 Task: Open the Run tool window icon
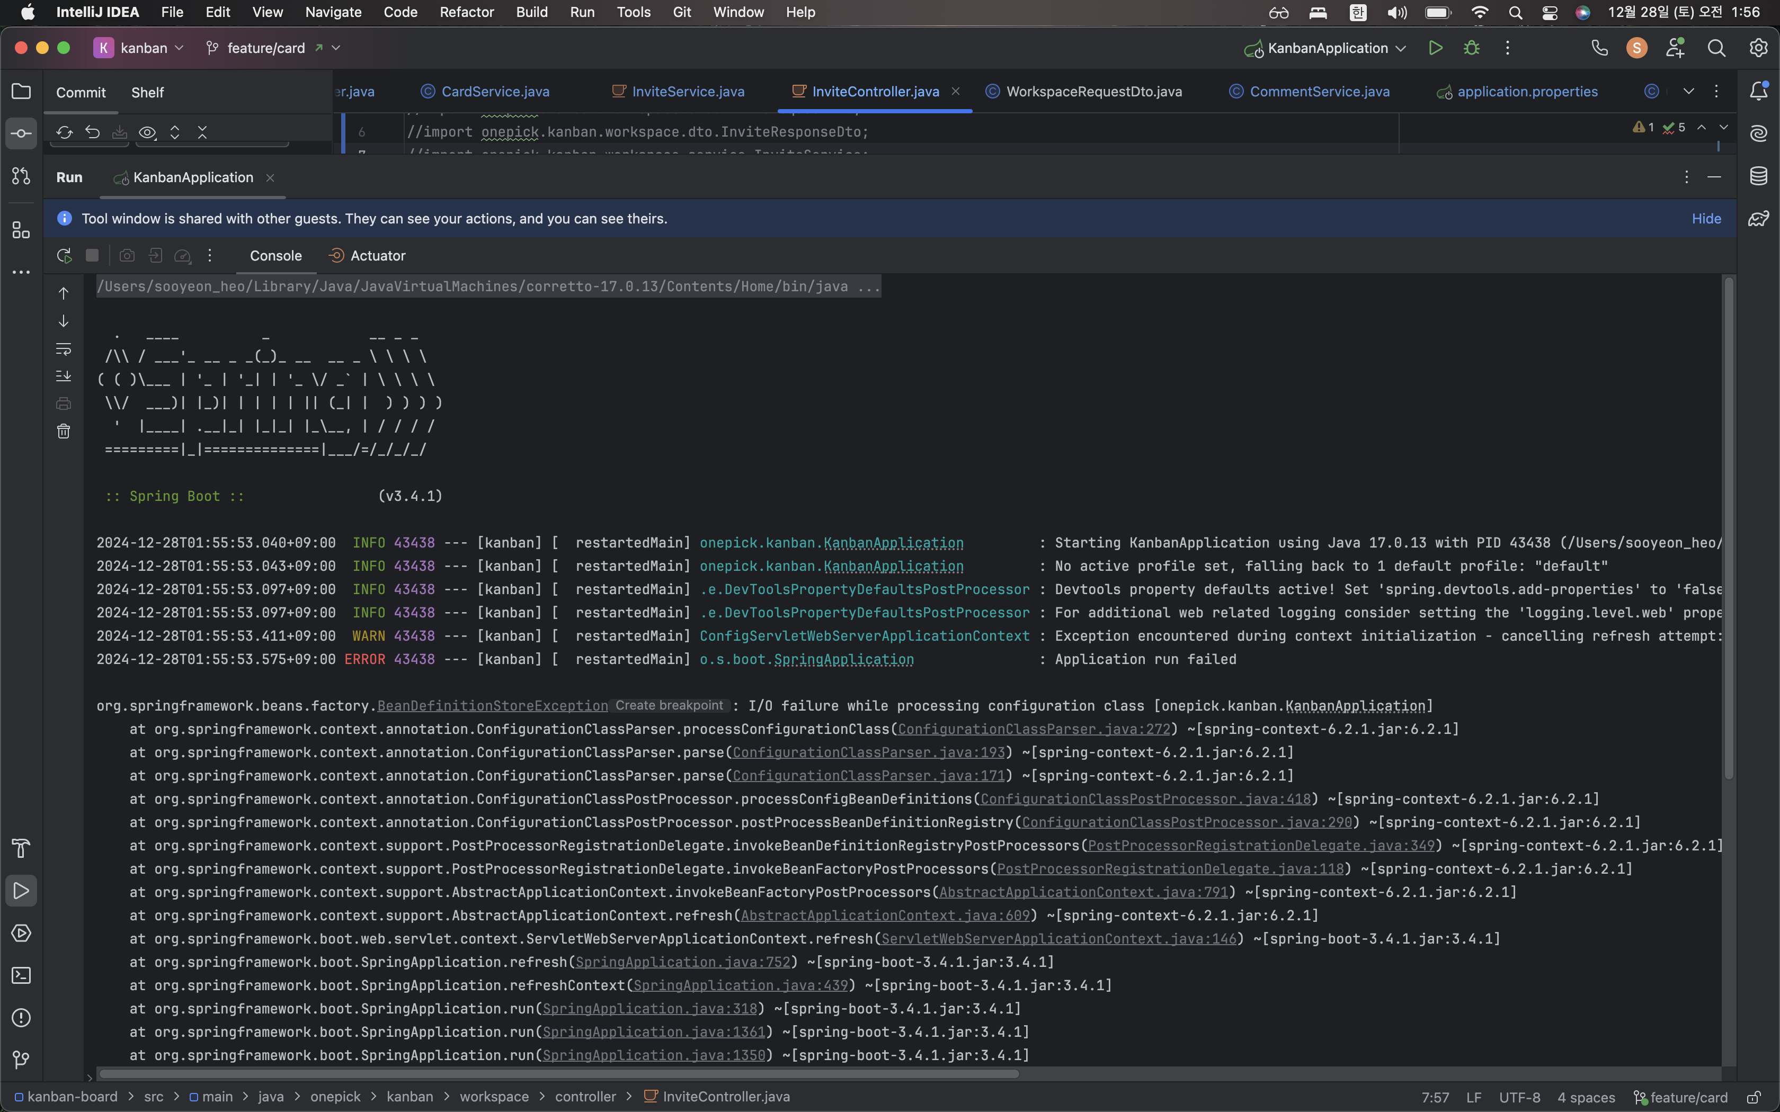tap(21, 891)
